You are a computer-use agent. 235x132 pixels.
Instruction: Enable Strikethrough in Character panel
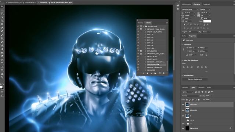point(207,25)
